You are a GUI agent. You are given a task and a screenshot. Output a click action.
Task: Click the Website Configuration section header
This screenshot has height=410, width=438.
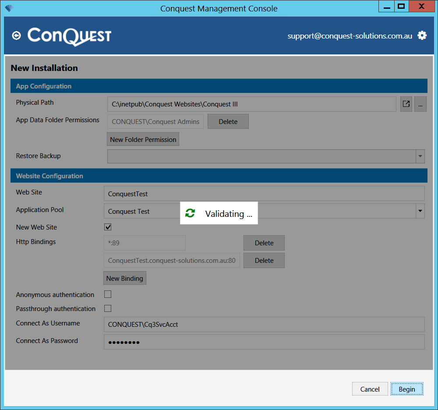[x=219, y=176]
